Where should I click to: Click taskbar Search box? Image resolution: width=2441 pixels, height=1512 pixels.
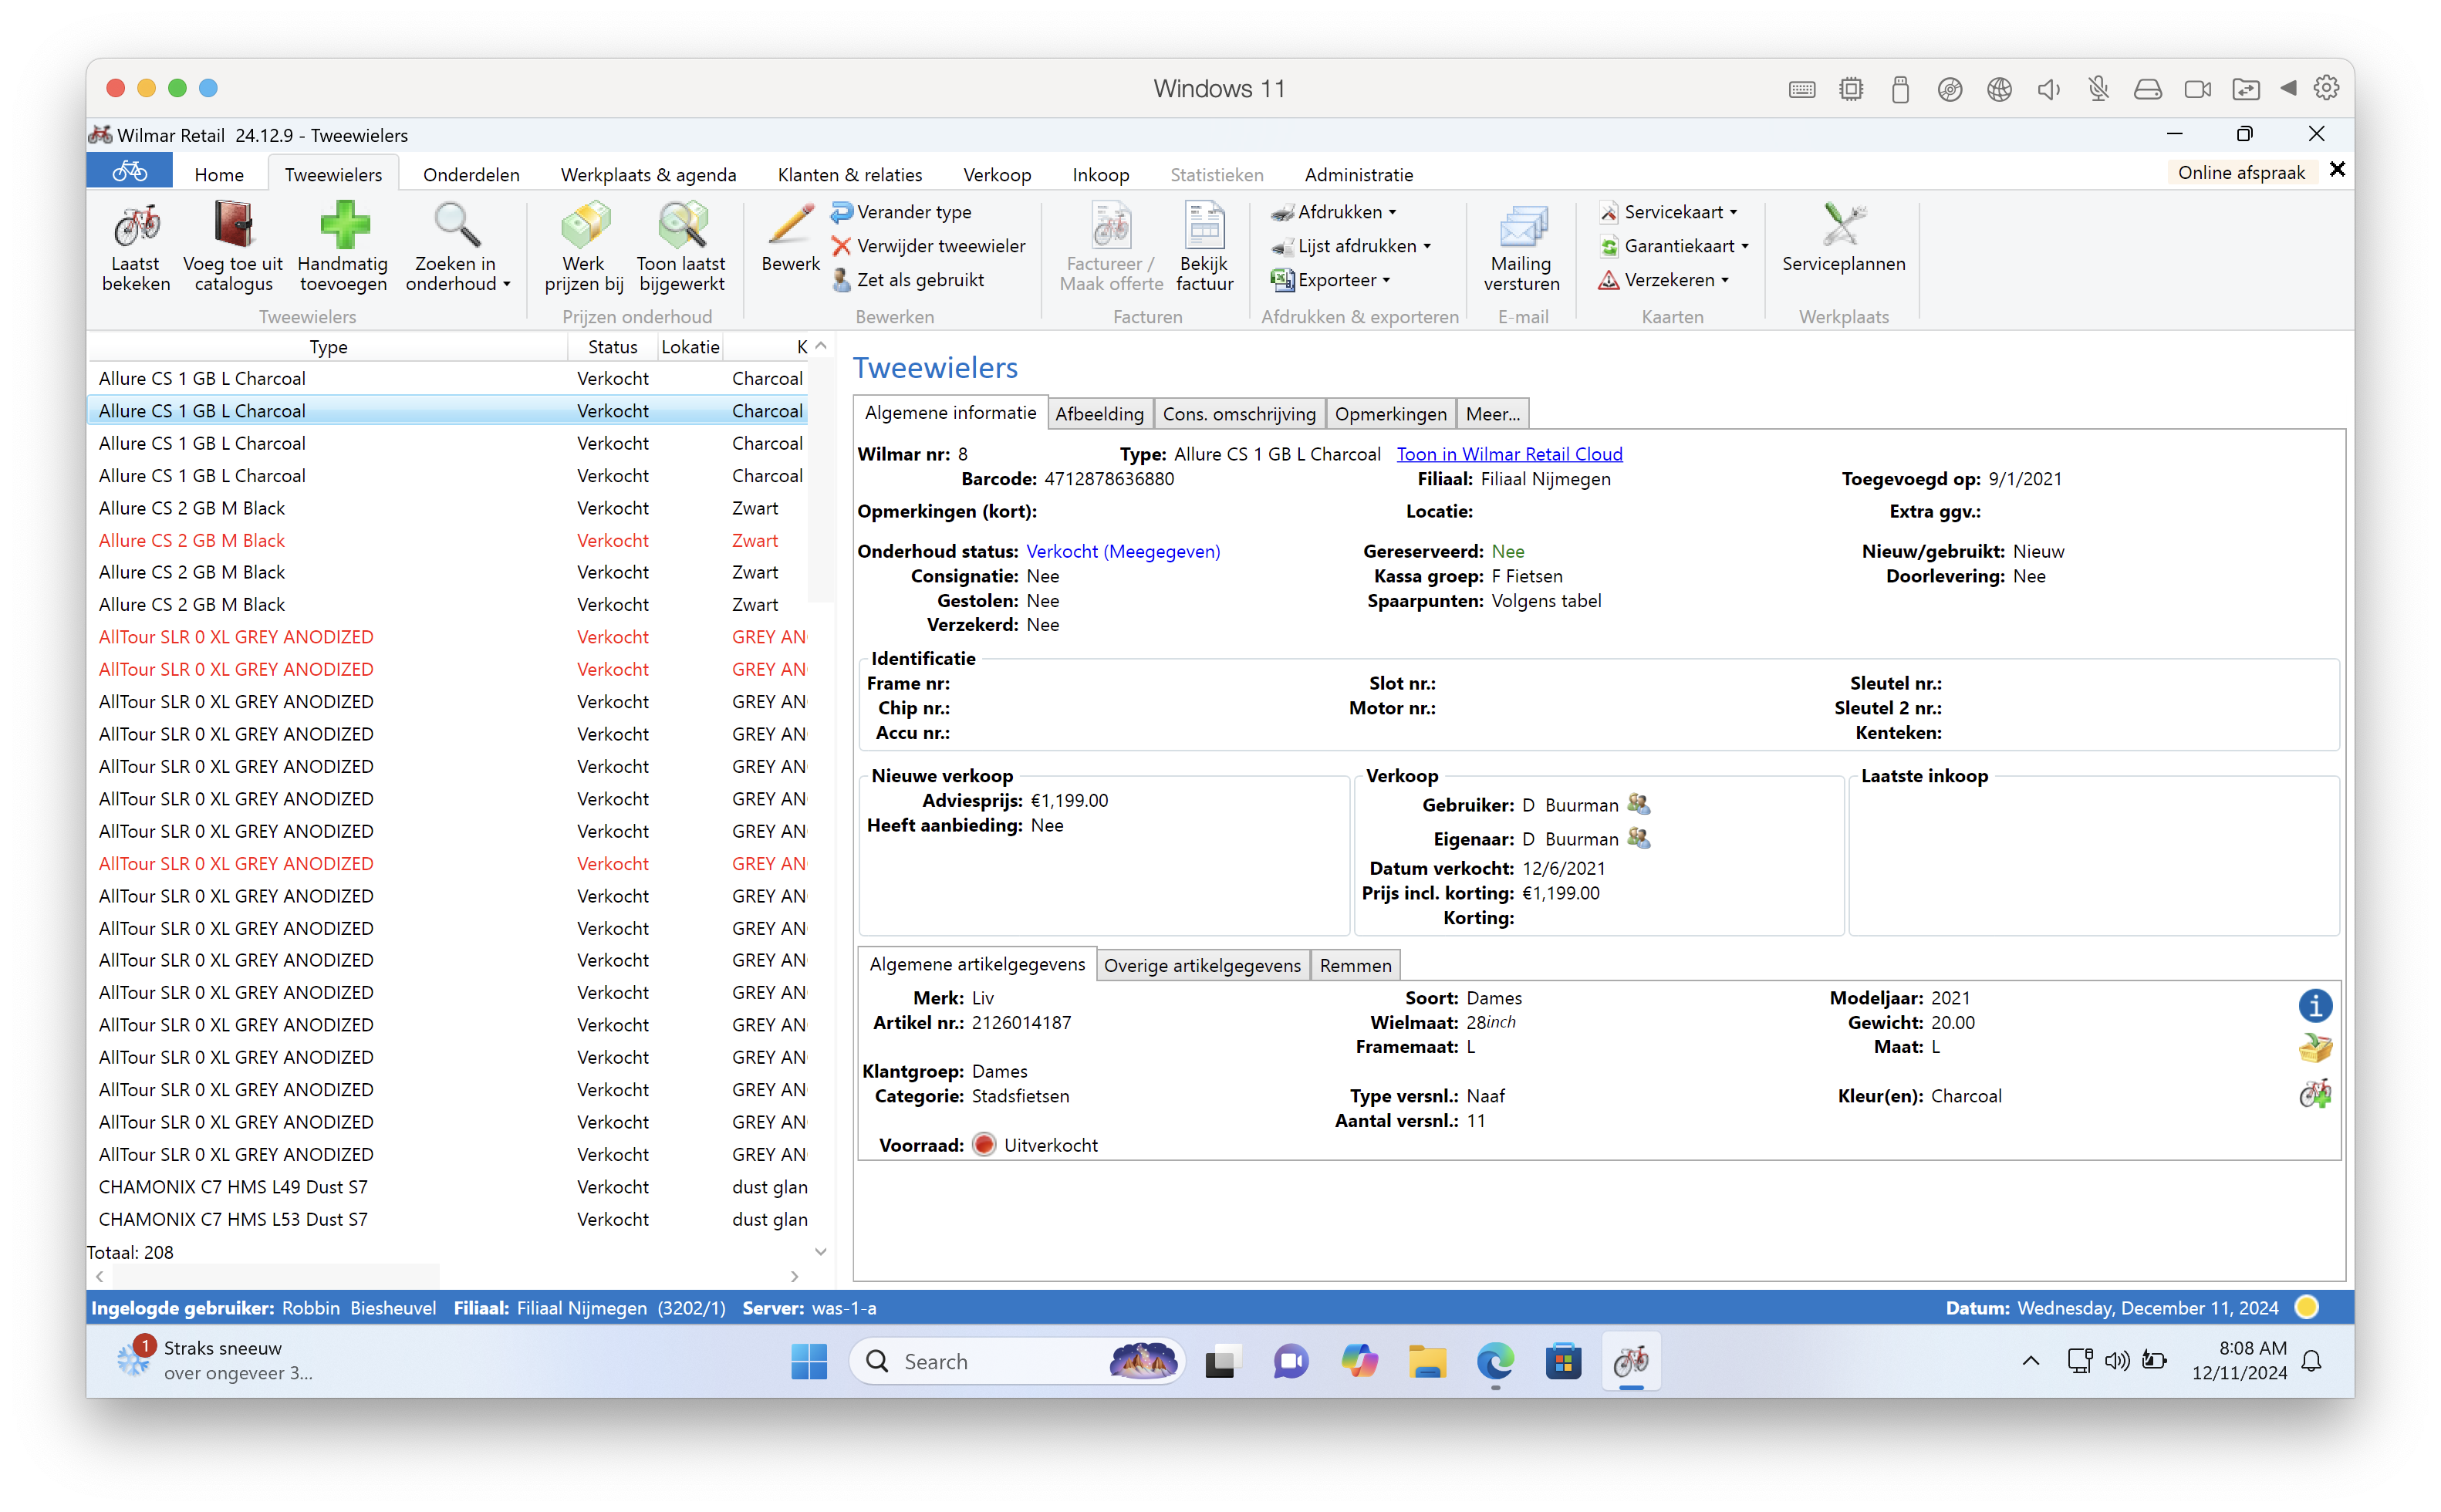tap(1017, 1361)
